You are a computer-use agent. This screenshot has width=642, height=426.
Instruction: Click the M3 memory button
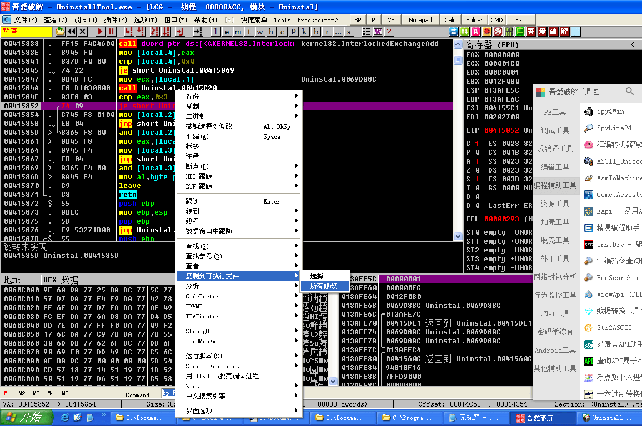click(x=36, y=393)
